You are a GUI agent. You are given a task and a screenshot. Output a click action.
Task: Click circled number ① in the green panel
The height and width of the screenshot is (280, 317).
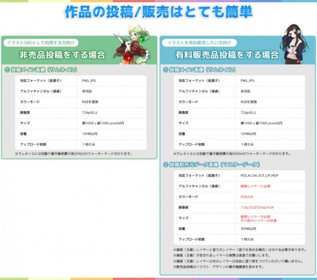pos(7,70)
